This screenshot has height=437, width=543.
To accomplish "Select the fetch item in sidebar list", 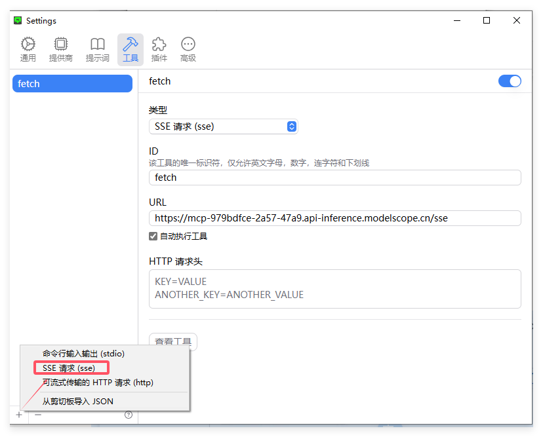I will pos(72,84).
